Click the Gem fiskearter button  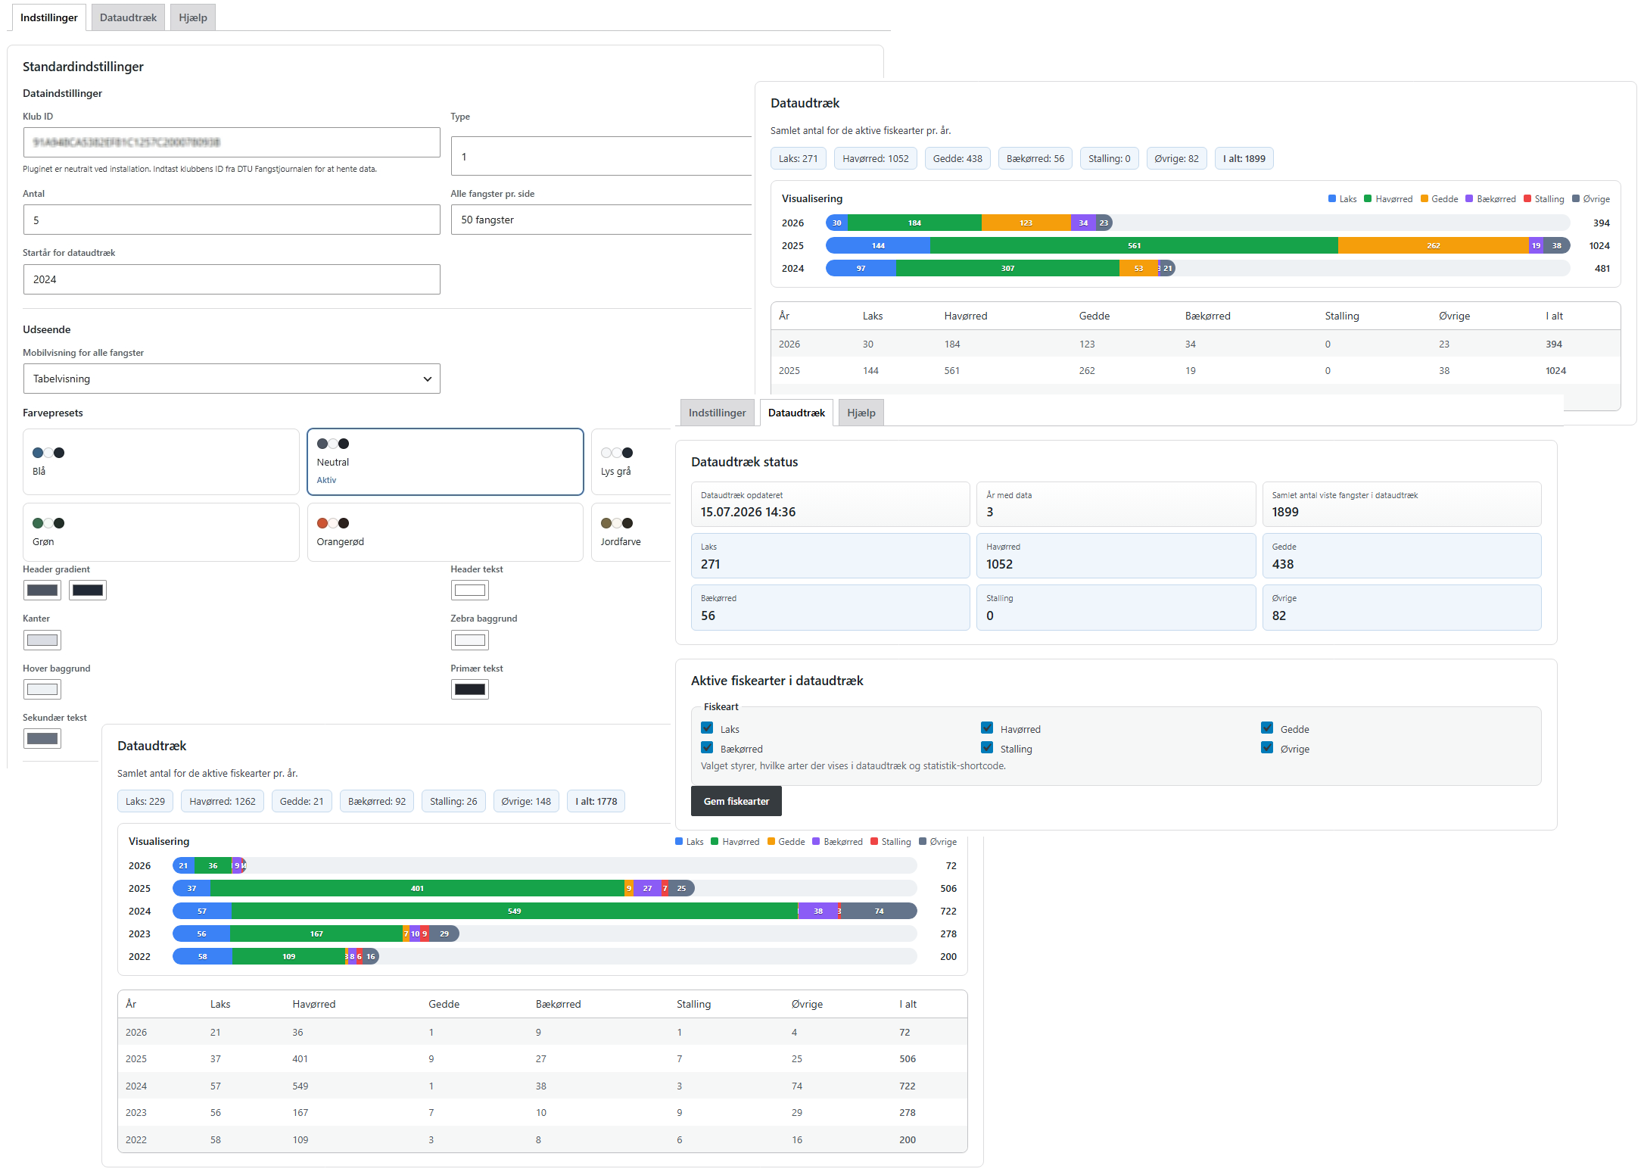pos(736,801)
